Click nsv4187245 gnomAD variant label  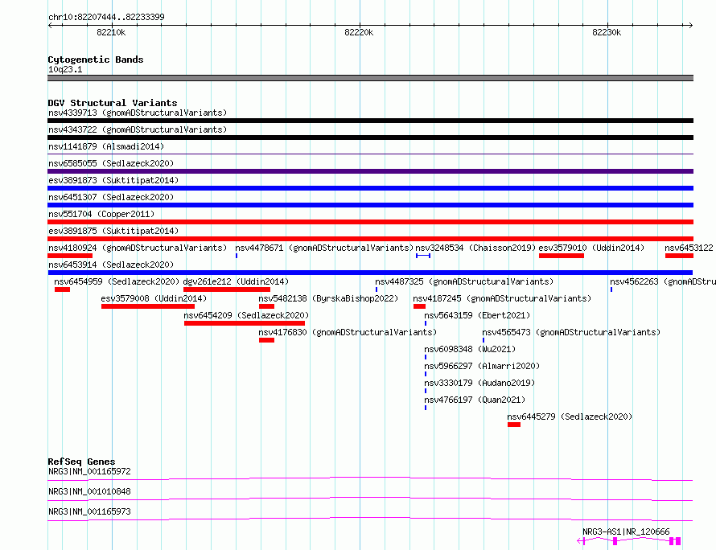(502, 298)
